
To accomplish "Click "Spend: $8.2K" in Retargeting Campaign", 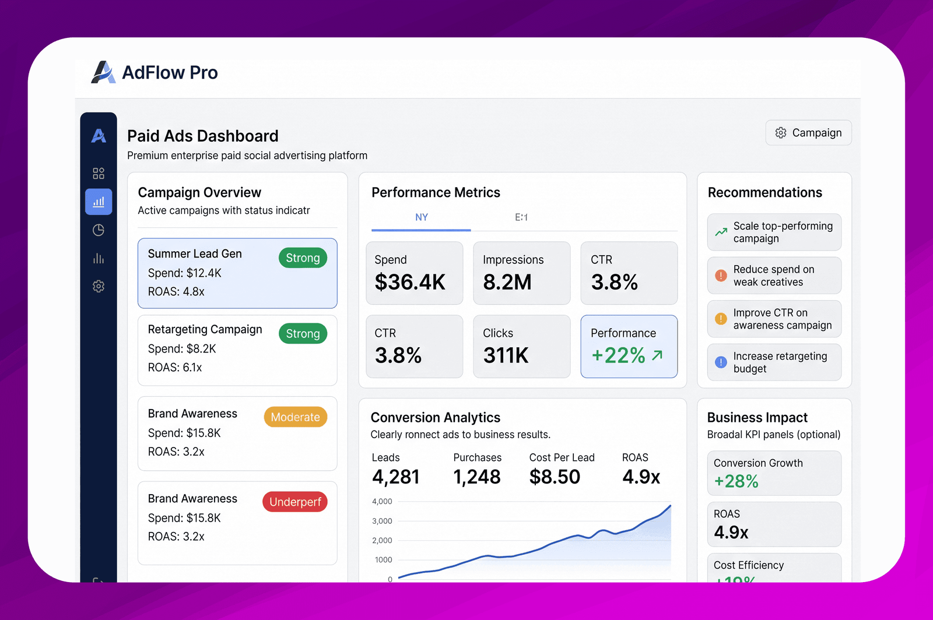I will pos(182,348).
